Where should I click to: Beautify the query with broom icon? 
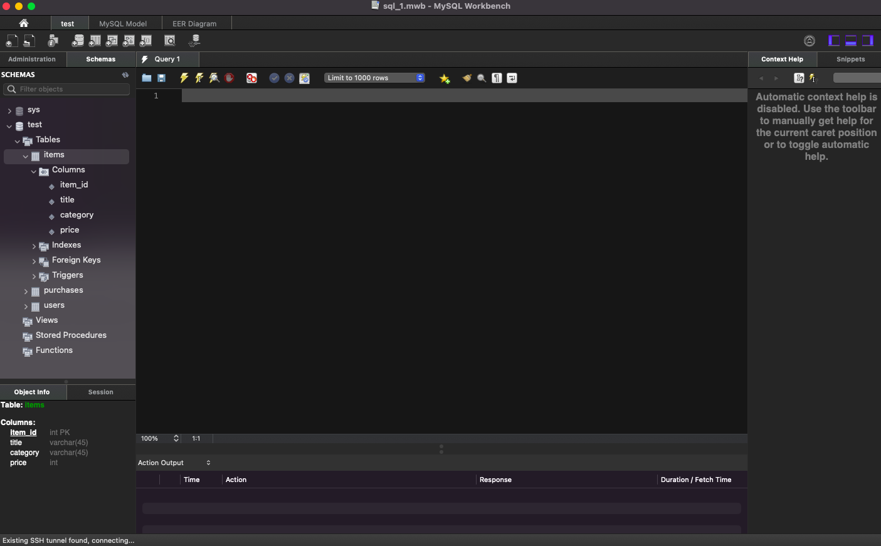coord(467,78)
